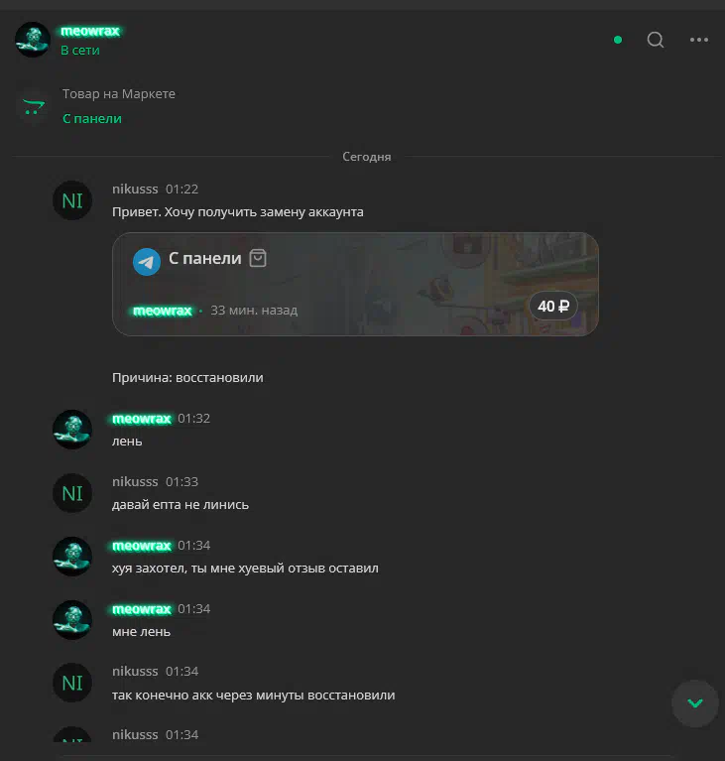Click the shopping bag icon beside С панели
The width and height of the screenshot is (725, 761).
tap(258, 258)
